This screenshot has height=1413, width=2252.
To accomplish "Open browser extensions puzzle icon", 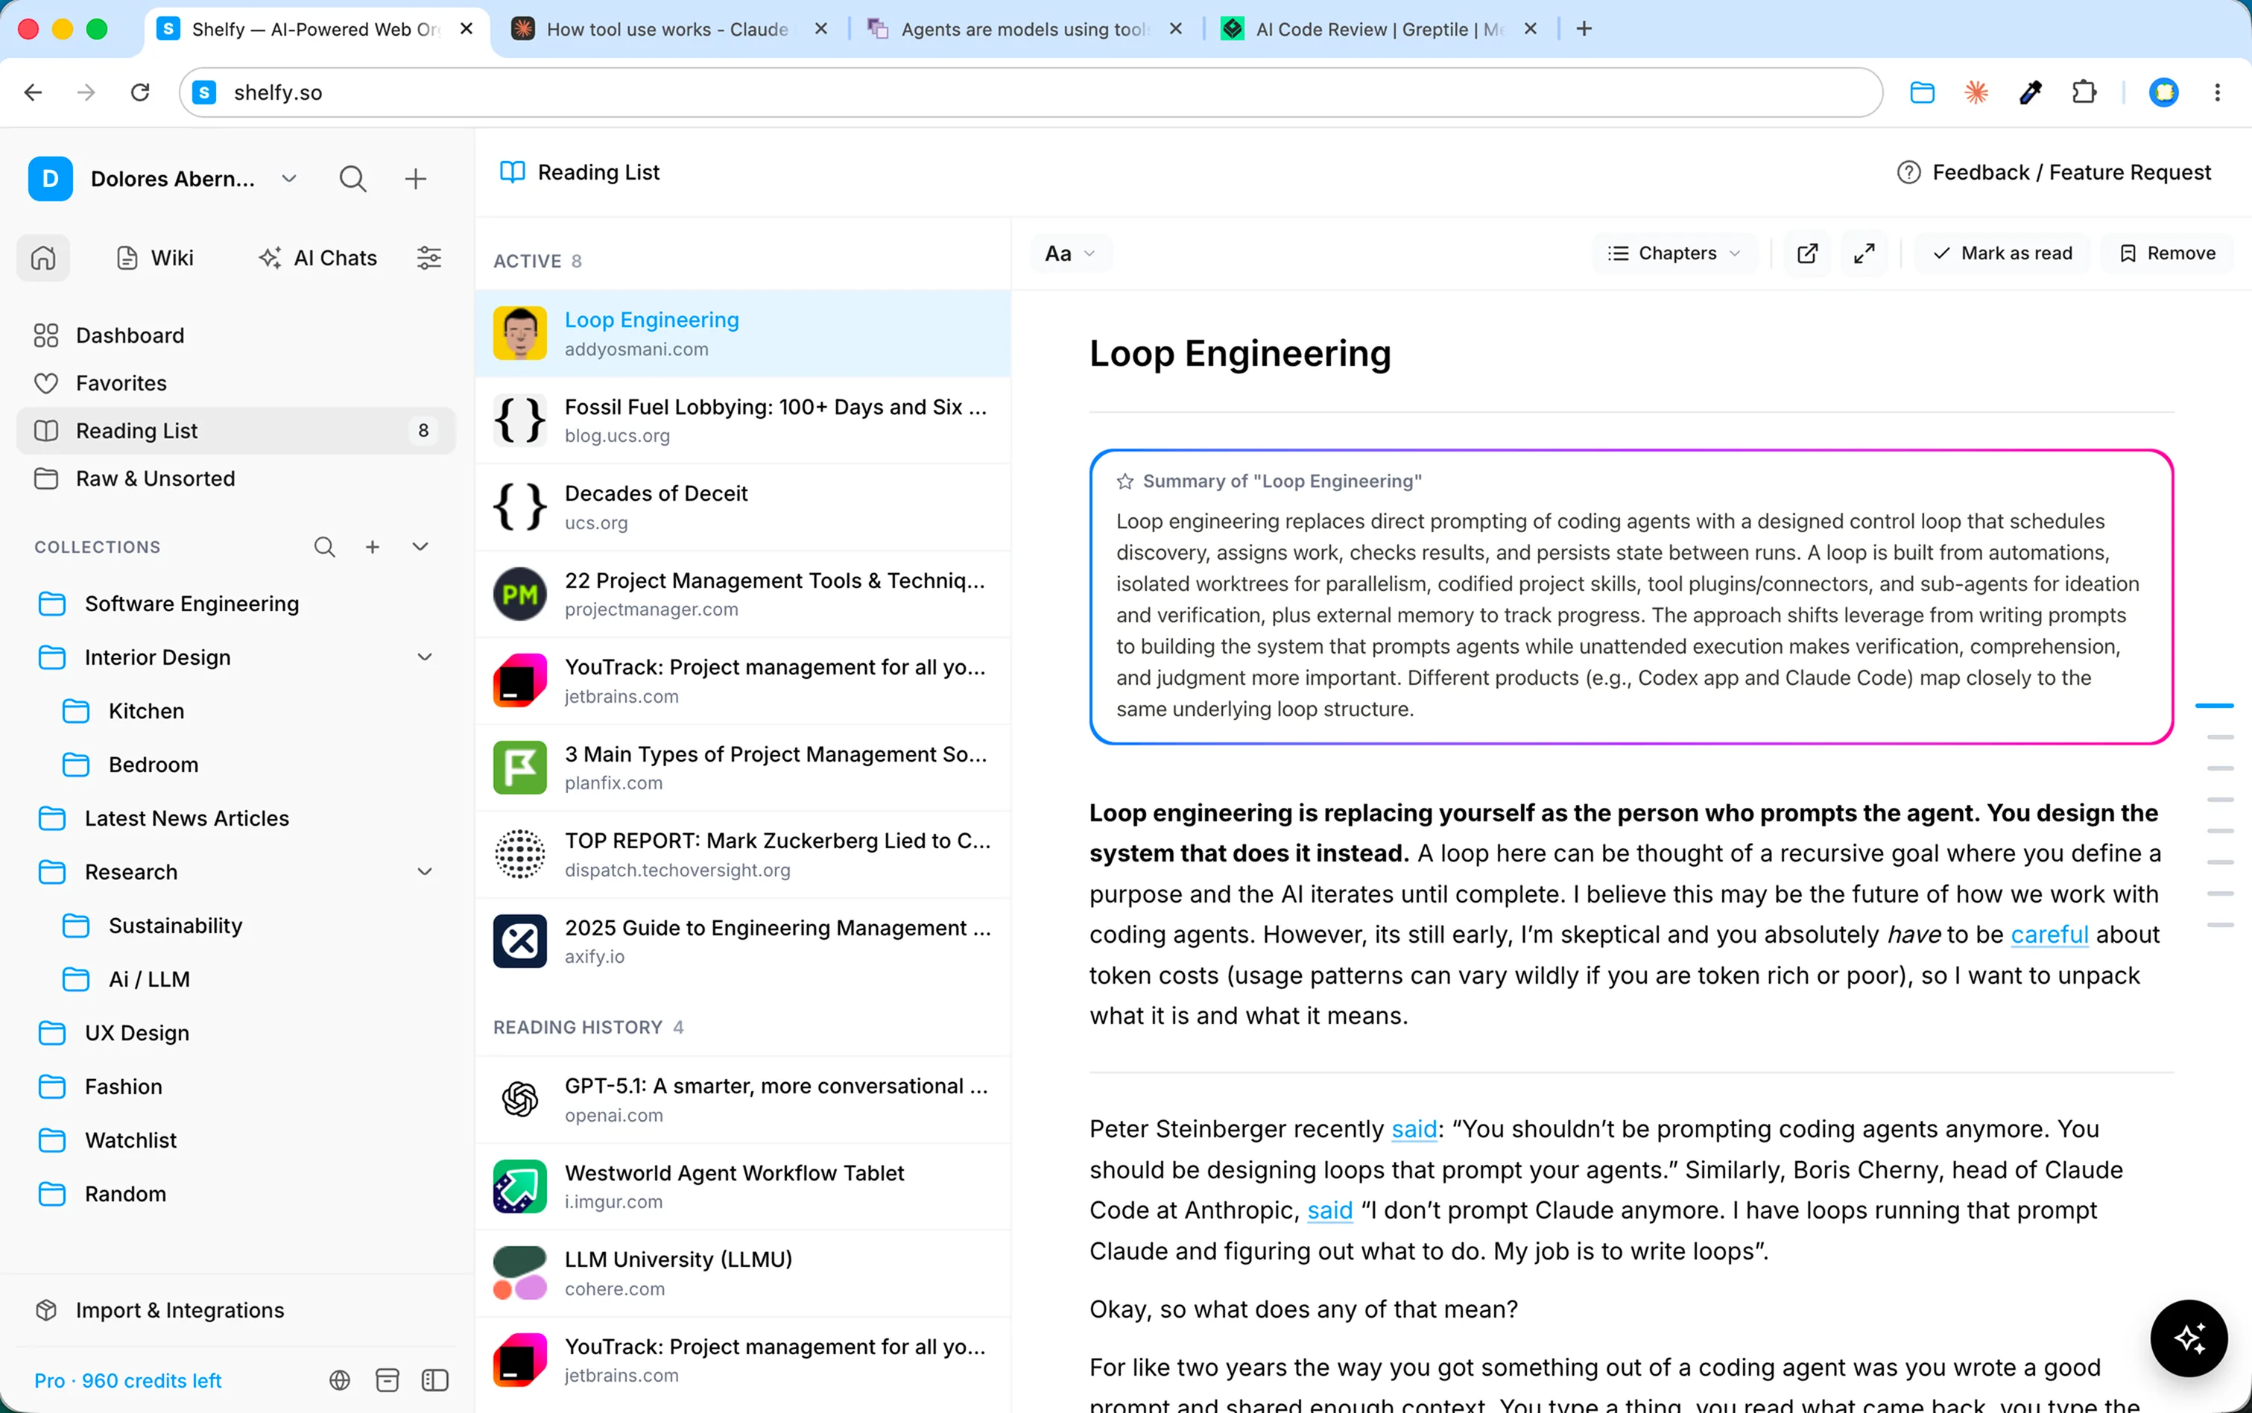I will tap(2085, 92).
